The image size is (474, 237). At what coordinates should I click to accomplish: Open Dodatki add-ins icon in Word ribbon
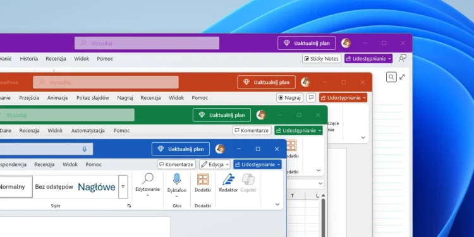click(x=203, y=179)
